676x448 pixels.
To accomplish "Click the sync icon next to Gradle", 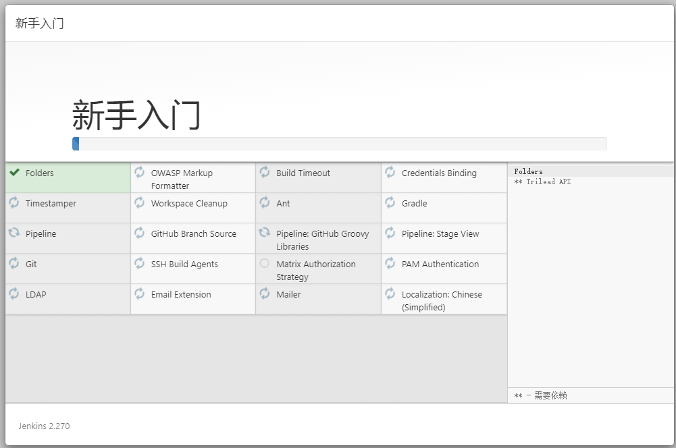I will point(390,203).
